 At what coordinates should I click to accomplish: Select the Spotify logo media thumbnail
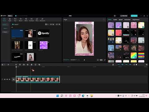[43, 33]
